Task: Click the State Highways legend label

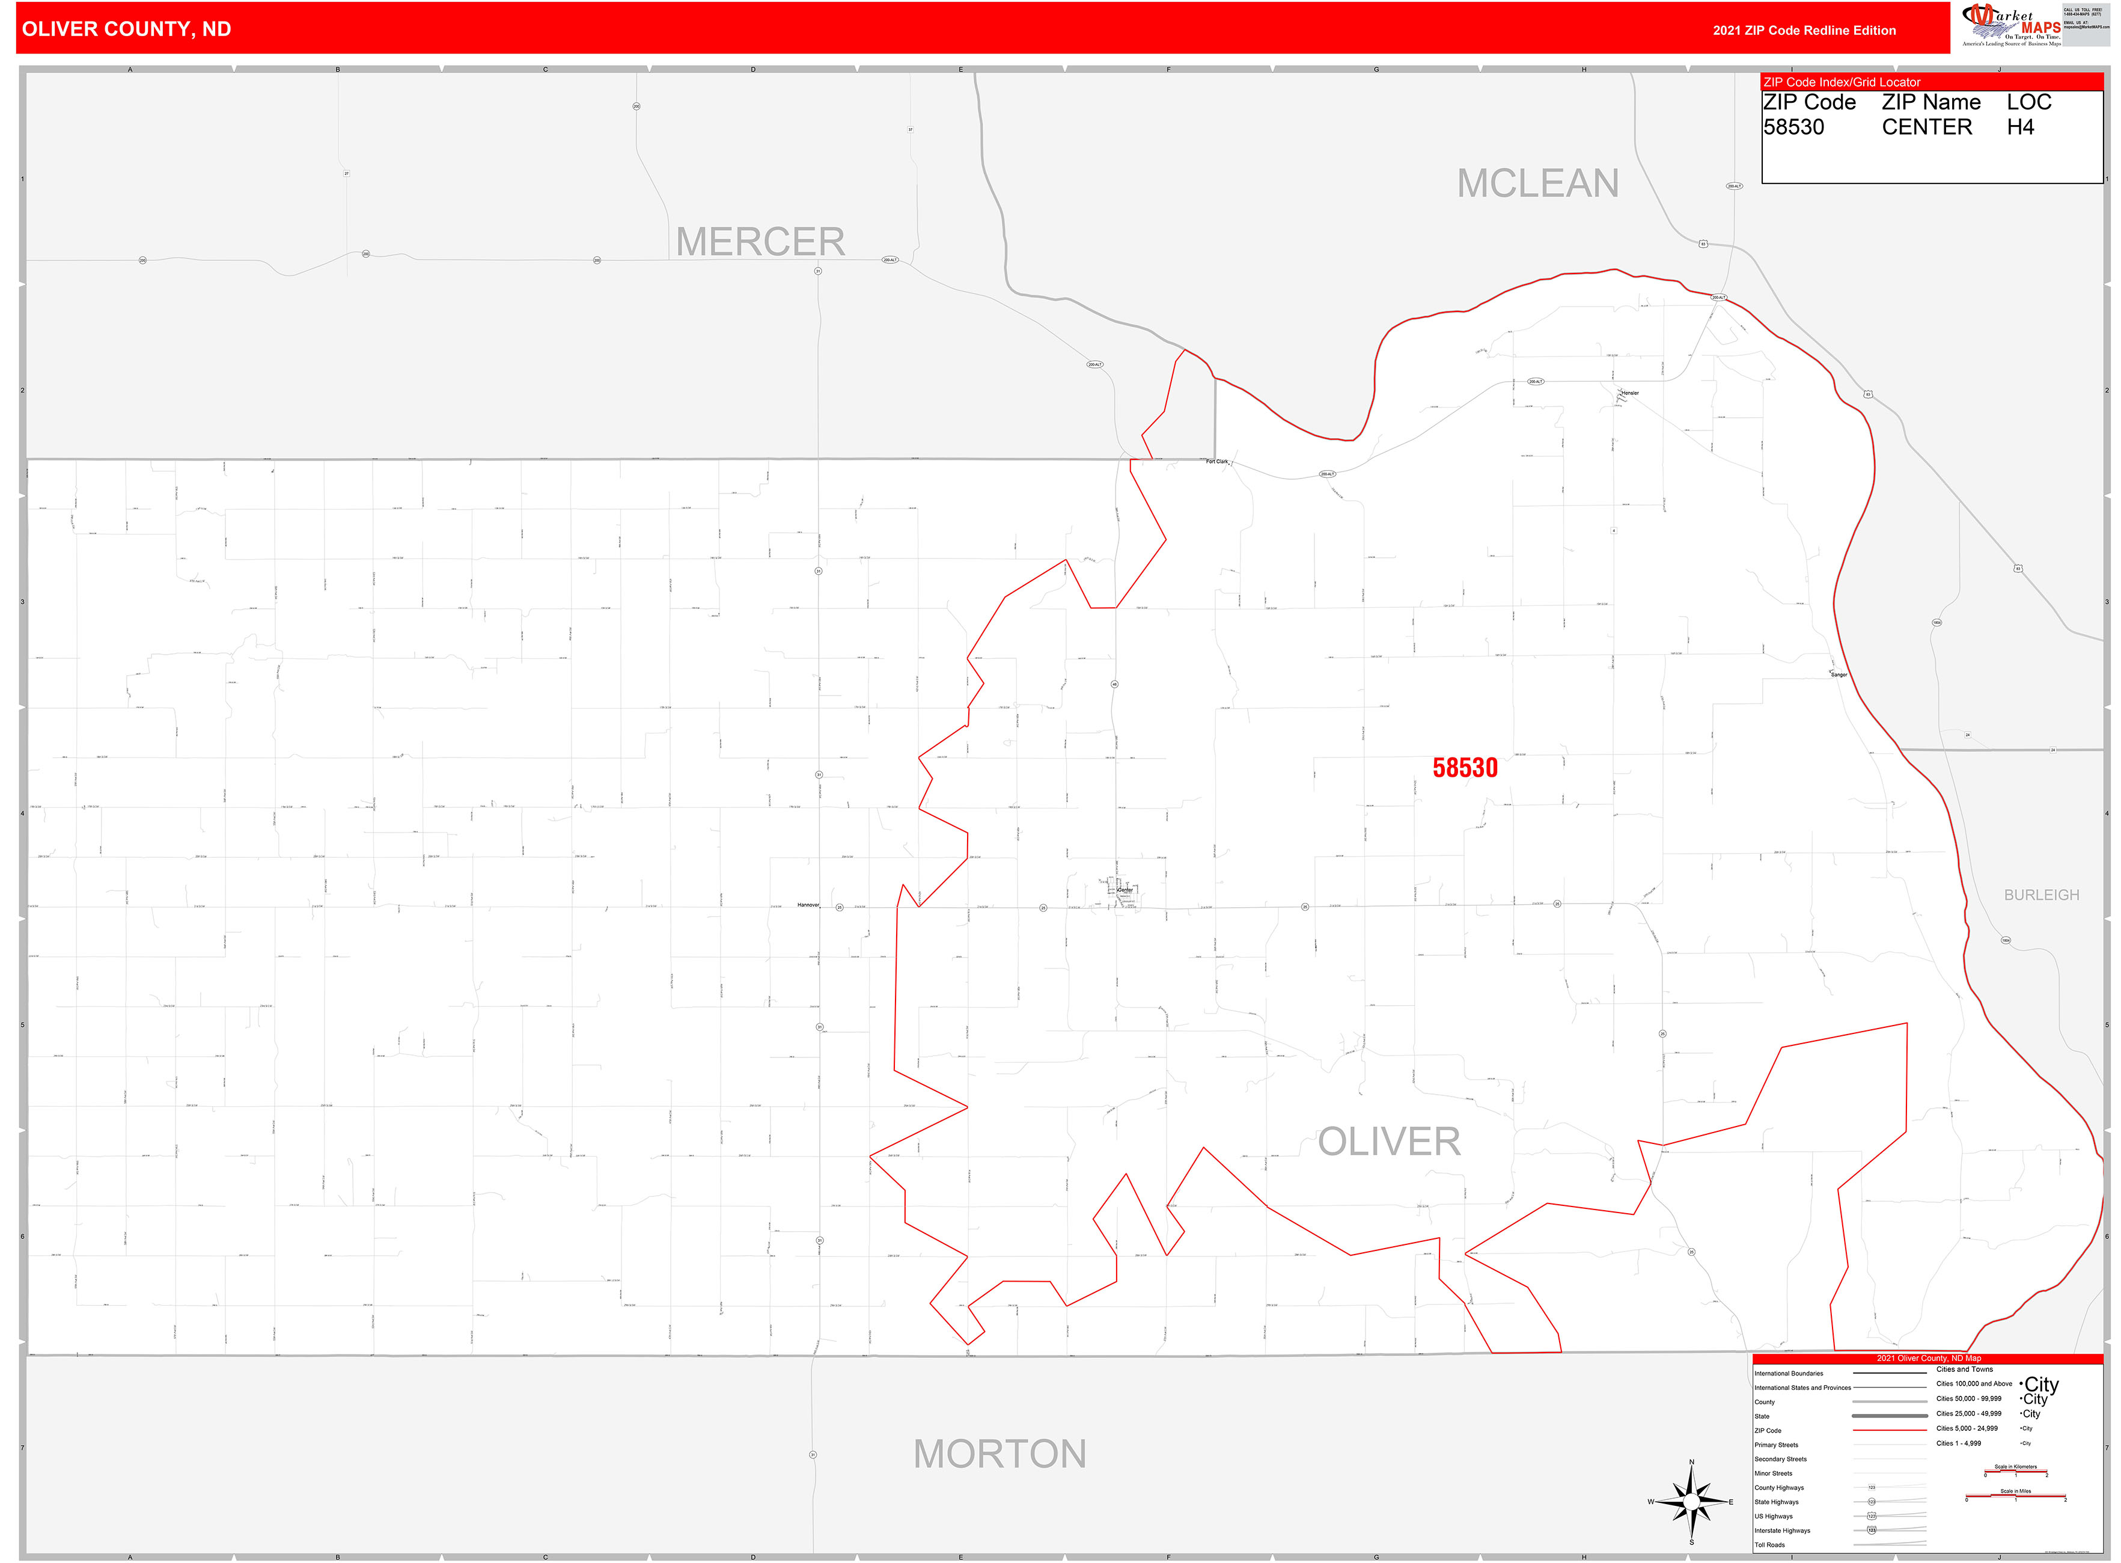Action: [1777, 1502]
